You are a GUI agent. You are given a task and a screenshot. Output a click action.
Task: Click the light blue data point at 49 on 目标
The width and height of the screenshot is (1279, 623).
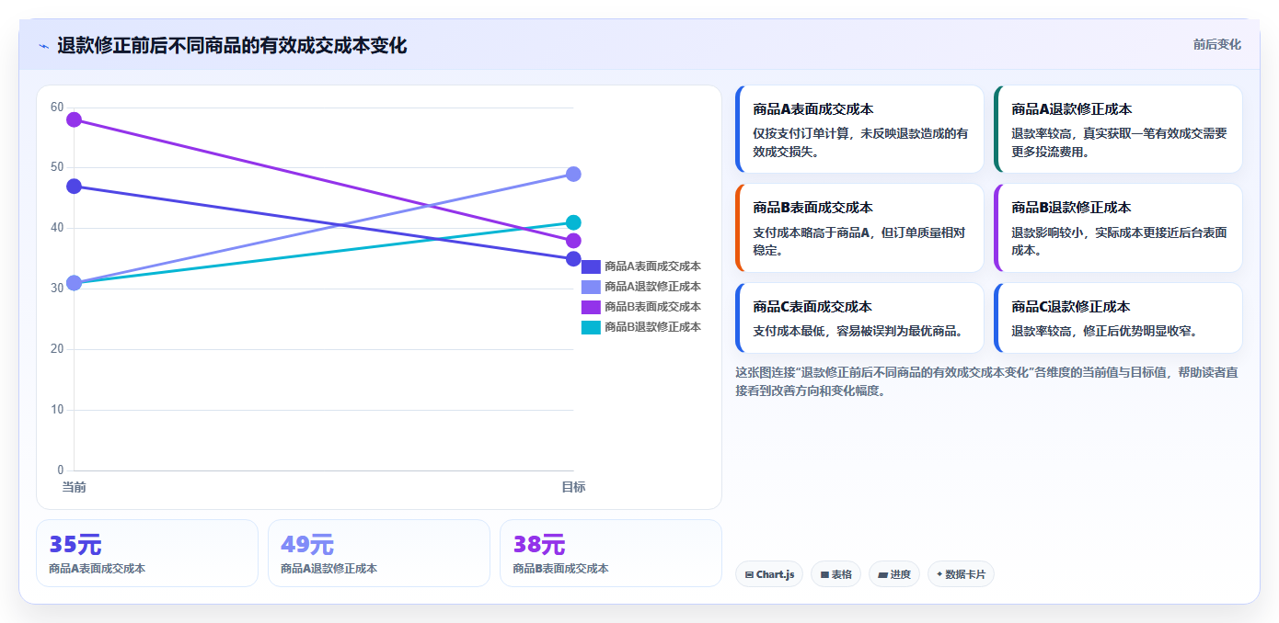coord(573,175)
